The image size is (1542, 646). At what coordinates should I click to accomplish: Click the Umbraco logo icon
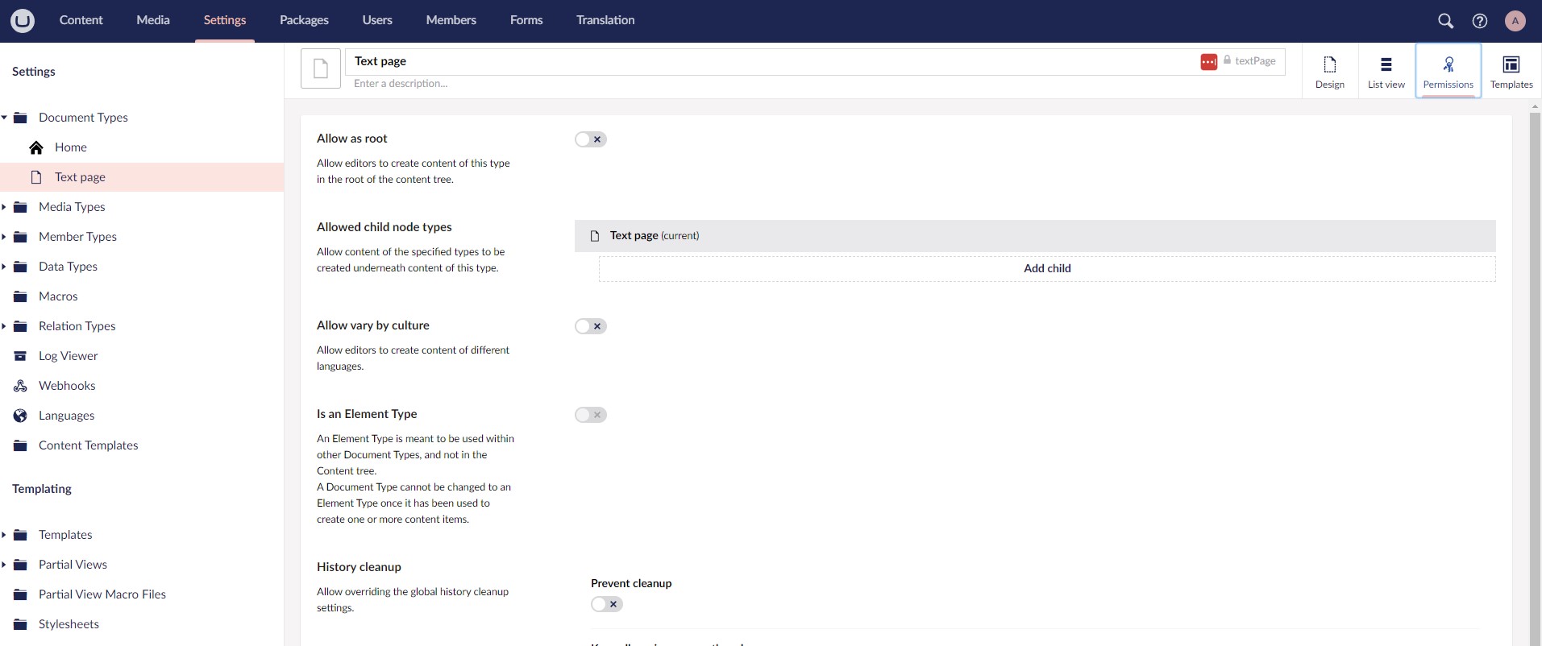[23, 20]
